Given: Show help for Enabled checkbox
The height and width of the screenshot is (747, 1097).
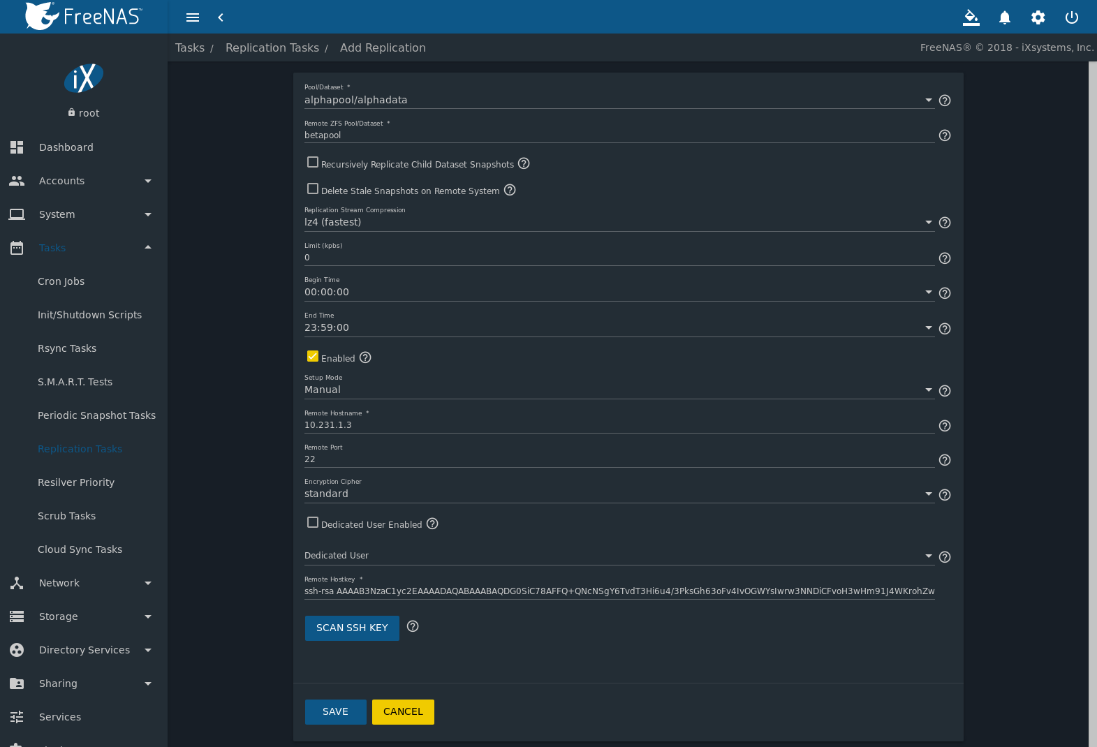Looking at the screenshot, I should pos(365,357).
